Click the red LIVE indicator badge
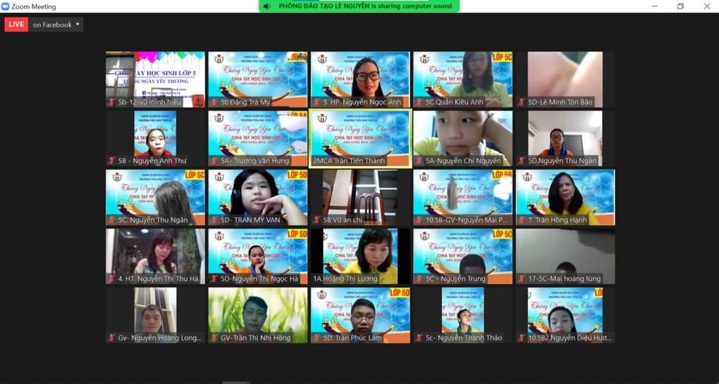This screenshot has height=384, width=719. click(16, 25)
